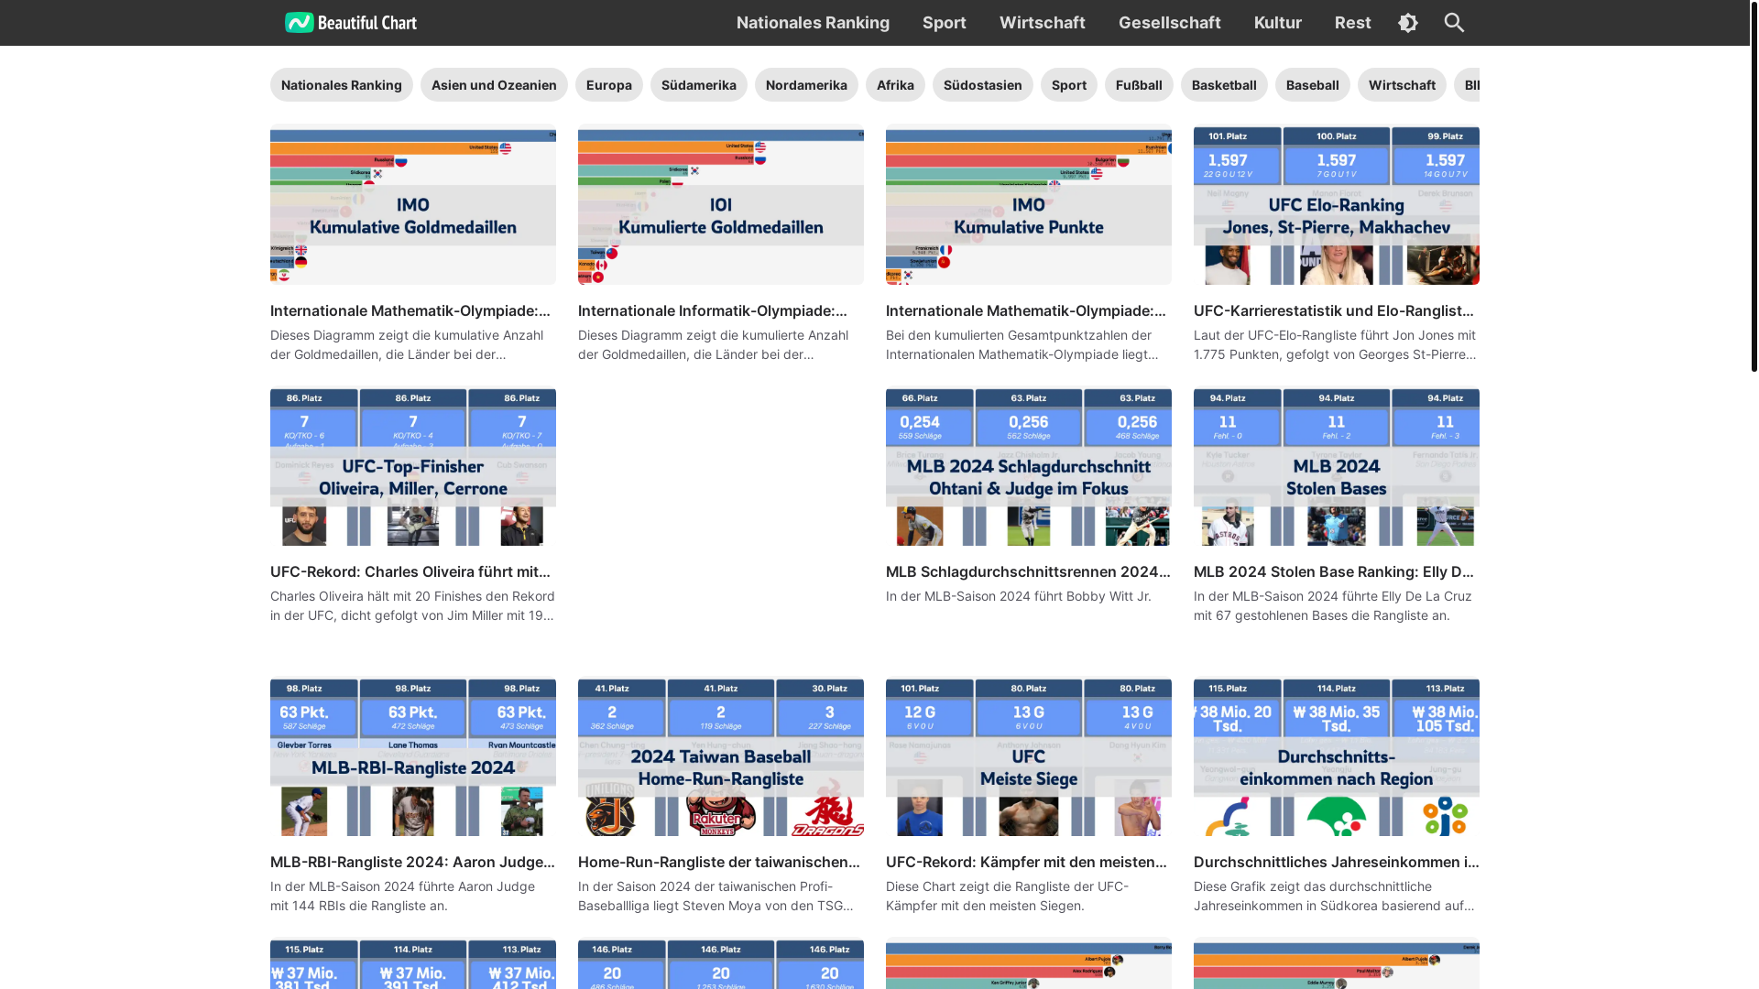Click the UFC-Rekord Kämpfer mit den meisten title
The image size is (1759, 989).
pos(1026,862)
